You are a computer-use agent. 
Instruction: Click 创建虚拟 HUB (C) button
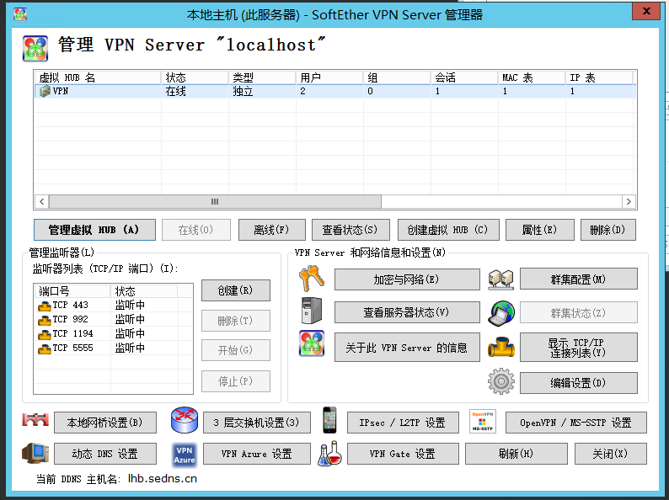point(448,230)
